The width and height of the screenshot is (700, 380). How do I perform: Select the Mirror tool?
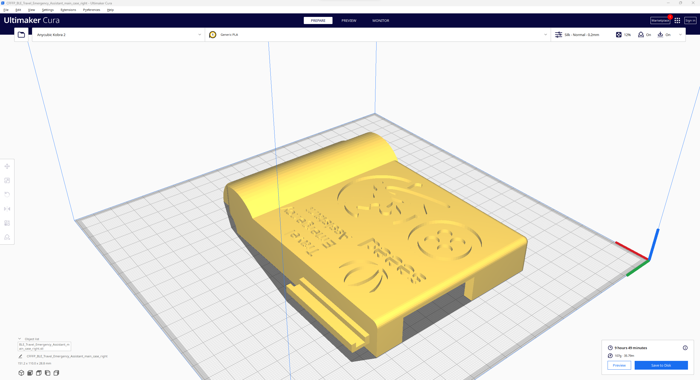tap(7, 209)
